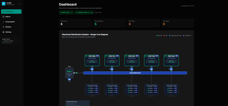Expand the AI-PMS sidebar header chevron

coord(19,4)
